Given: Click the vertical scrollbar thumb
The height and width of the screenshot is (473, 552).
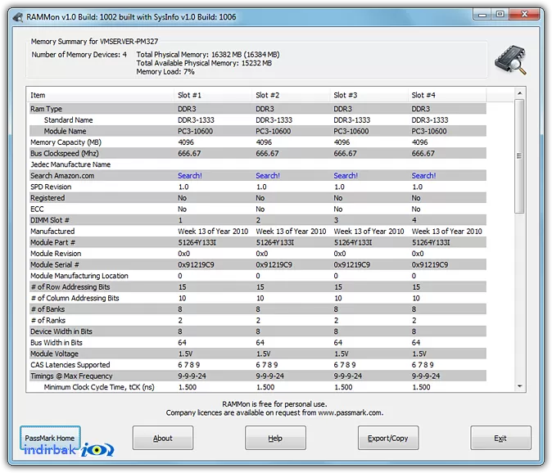Looking at the screenshot, I should coord(519,156).
